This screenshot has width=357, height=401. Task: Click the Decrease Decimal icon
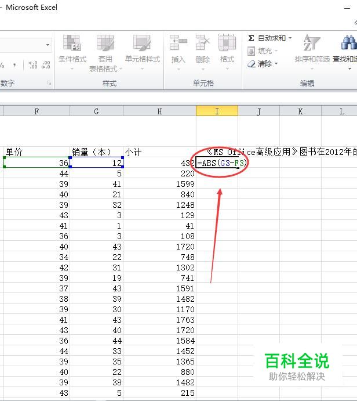coord(46,64)
